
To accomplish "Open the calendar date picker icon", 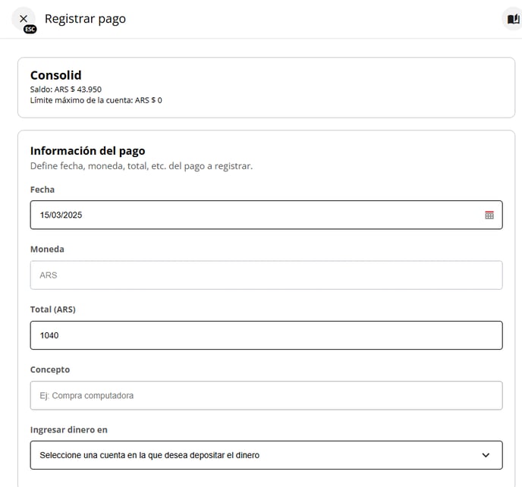I will 489,215.
